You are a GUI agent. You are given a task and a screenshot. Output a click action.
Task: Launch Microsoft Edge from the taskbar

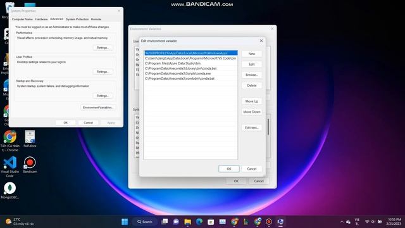[199, 222]
